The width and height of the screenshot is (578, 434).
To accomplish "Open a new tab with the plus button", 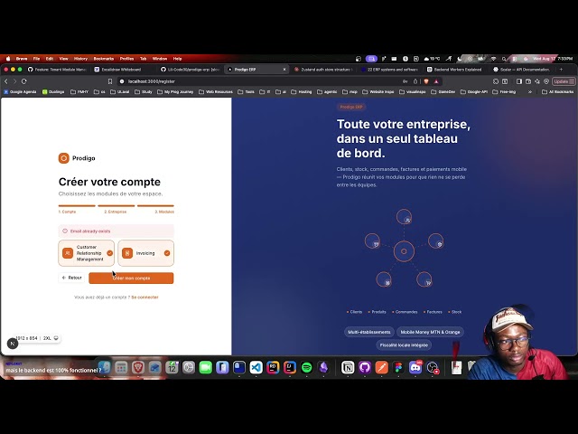I will pyautogui.click(x=562, y=70).
